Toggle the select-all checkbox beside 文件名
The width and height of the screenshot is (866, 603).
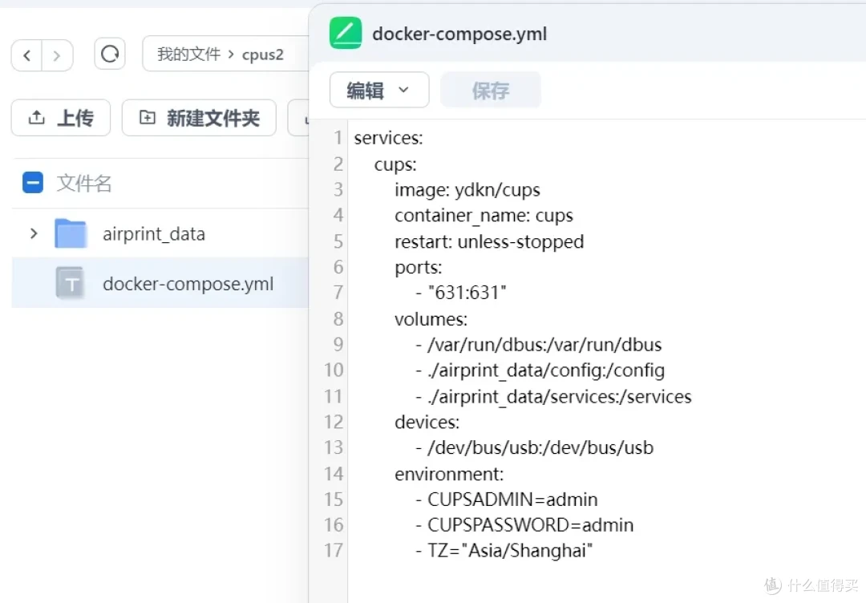click(x=32, y=183)
